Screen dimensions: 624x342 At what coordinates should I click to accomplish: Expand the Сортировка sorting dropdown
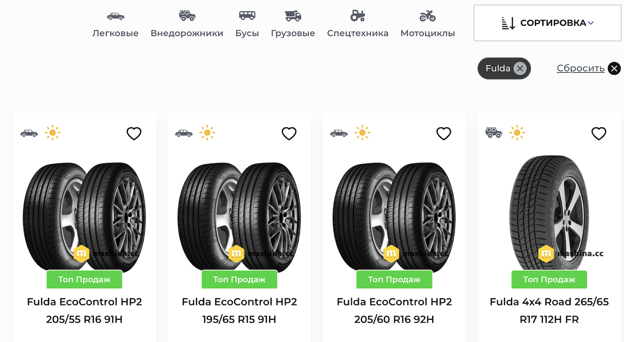pos(547,23)
